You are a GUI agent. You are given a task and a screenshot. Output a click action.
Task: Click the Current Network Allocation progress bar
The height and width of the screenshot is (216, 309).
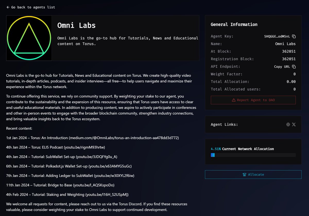[253, 155]
